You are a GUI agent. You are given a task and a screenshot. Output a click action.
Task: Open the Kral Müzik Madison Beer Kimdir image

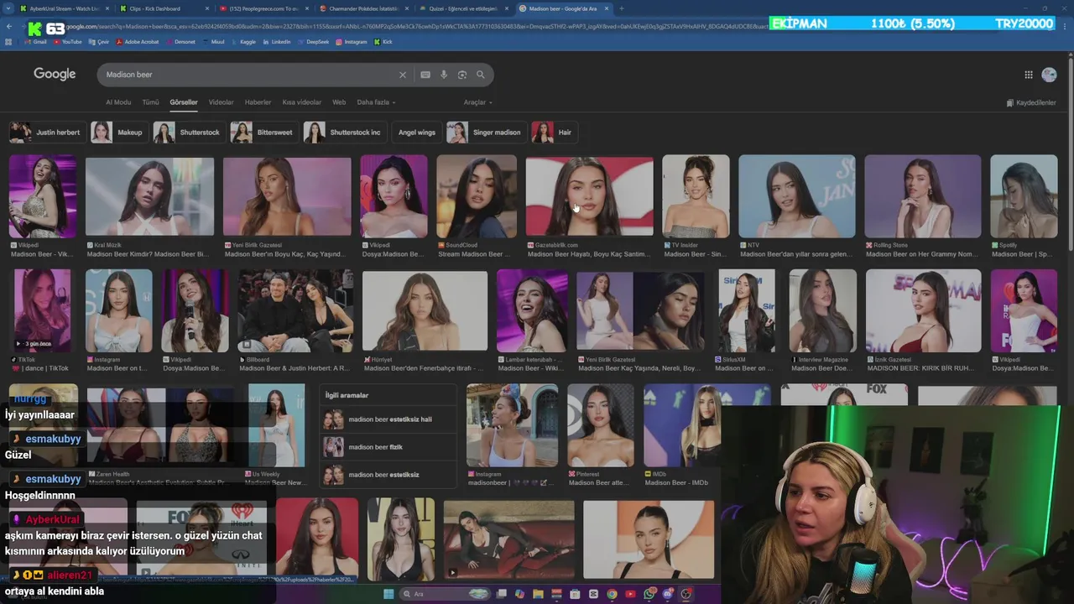[149, 197]
